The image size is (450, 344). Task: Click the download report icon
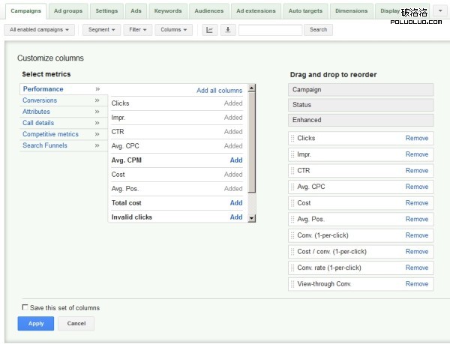pyautogui.click(x=227, y=30)
